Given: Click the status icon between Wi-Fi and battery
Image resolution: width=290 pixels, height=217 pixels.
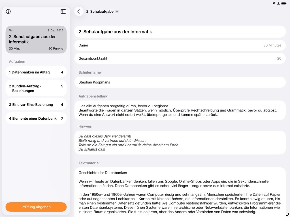Looking at the screenshot, I should pos(278,3).
